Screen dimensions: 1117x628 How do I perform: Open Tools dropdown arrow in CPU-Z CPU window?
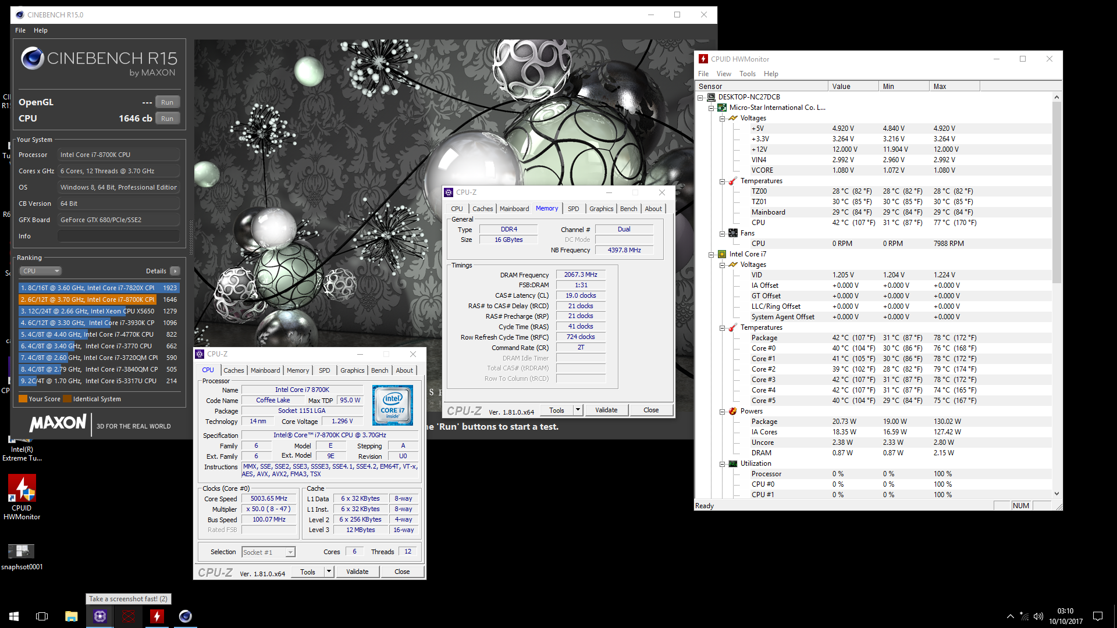pos(329,572)
